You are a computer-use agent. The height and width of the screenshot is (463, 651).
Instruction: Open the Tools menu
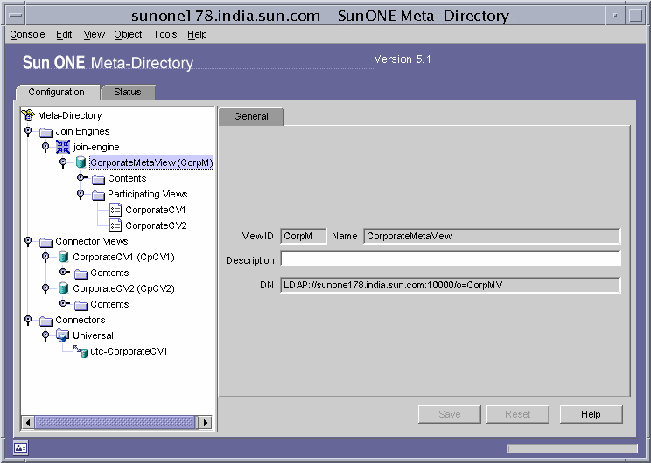tap(164, 34)
